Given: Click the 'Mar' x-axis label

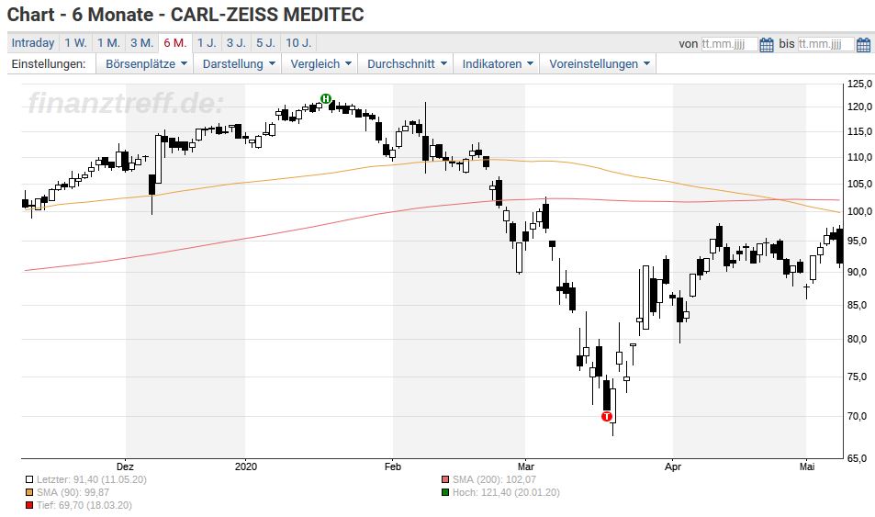Looking at the screenshot, I should coord(526,466).
